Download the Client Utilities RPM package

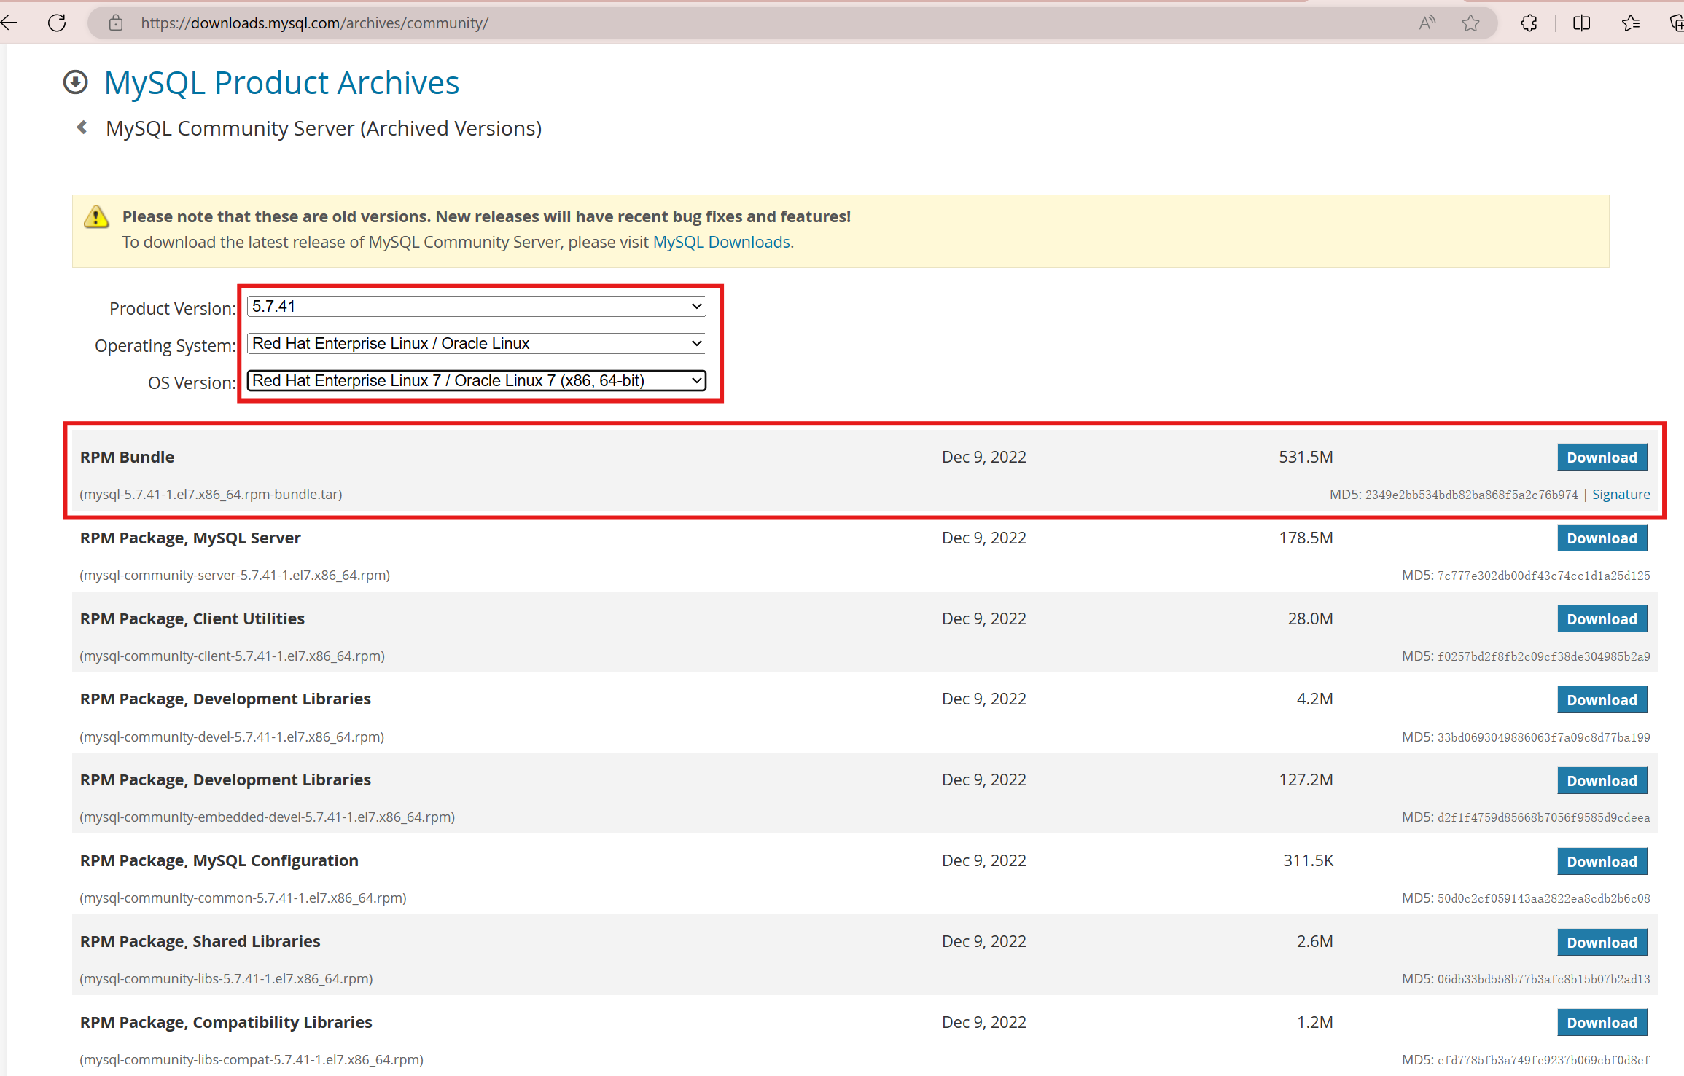[1602, 619]
